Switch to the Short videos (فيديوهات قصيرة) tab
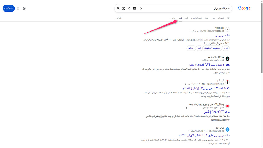The height and width of the screenshot is (148, 263). point(196,18)
